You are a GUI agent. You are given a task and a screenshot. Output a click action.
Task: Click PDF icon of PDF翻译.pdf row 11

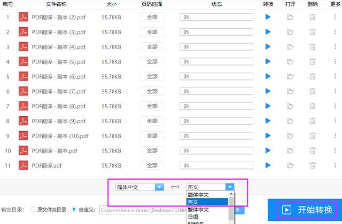pos(23,165)
